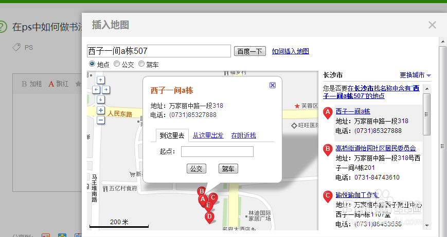Select the 驾车 radio button
The image size is (447, 237).
(x=141, y=64)
